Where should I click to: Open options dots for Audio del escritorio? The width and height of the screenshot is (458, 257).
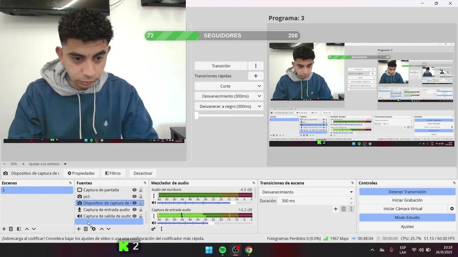pos(154,196)
